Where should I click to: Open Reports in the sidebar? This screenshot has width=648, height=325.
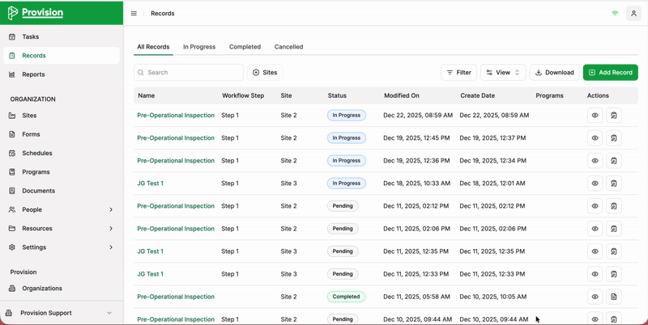[33, 74]
